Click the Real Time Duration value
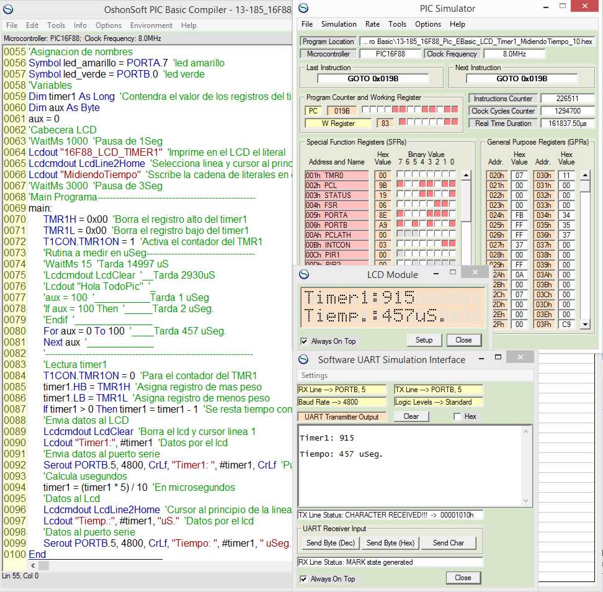 567,123
